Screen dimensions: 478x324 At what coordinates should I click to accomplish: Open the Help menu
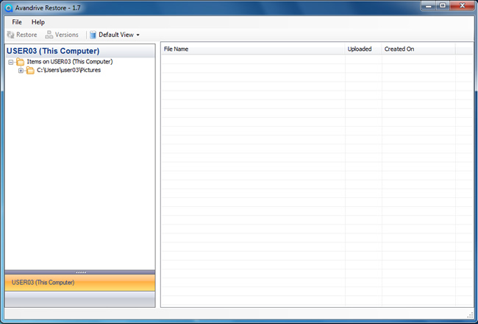pos(38,22)
